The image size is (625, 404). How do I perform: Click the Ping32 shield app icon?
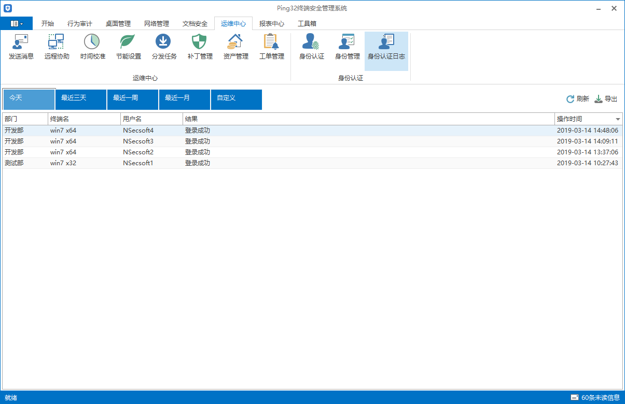pyautogui.click(x=8, y=8)
